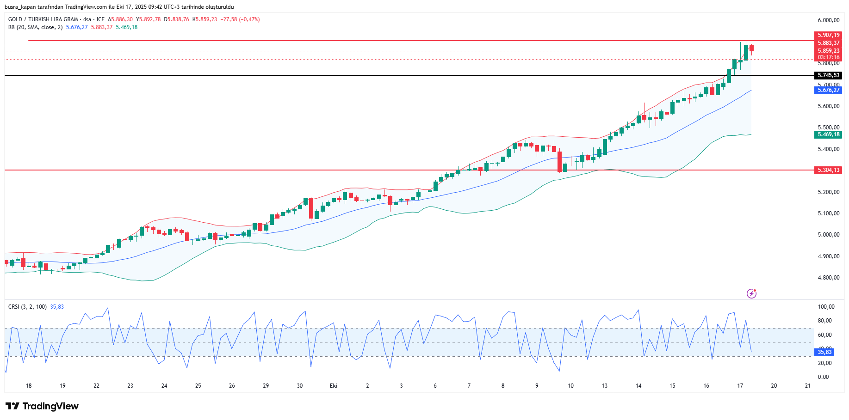Click the red 5.883,37 upper band price label
Screen dimensions: 849x420
click(x=828, y=43)
